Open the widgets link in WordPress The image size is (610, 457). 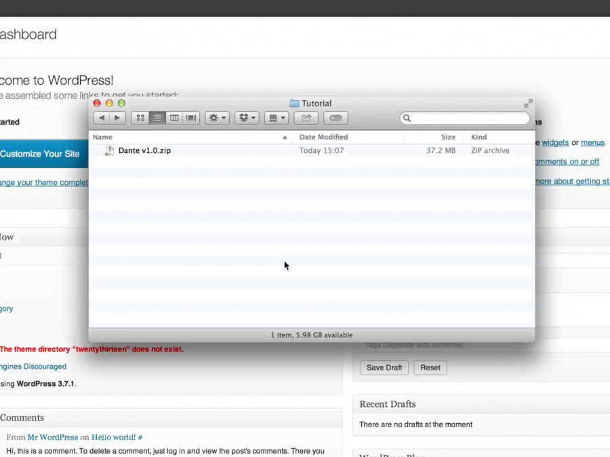point(555,143)
